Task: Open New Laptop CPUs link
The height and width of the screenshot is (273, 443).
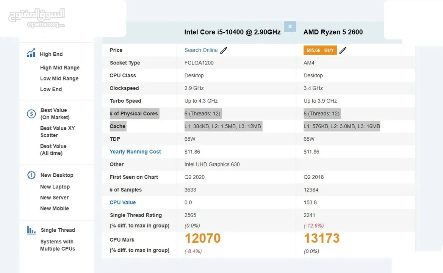Action: pos(55,187)
